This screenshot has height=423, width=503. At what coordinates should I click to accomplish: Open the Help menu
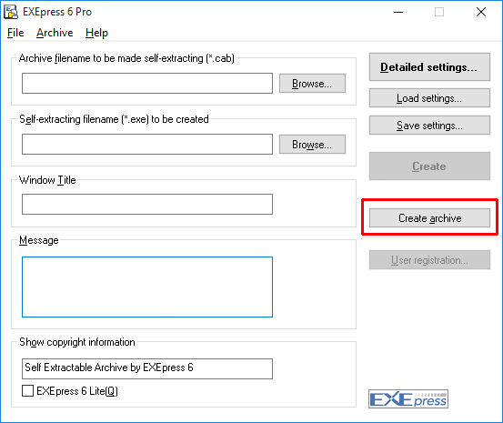tap(96, 33)
